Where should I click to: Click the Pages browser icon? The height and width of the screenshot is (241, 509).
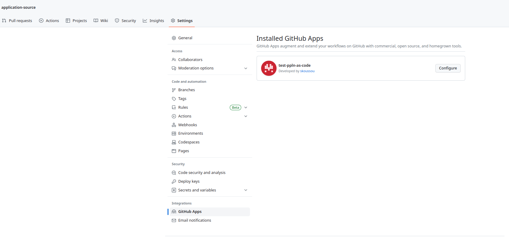coord(174,151)
